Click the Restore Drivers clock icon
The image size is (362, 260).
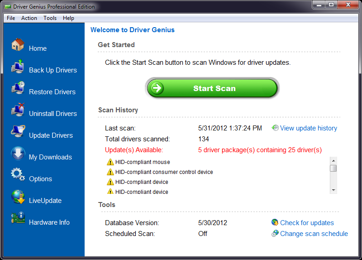(x=18, y=88)
